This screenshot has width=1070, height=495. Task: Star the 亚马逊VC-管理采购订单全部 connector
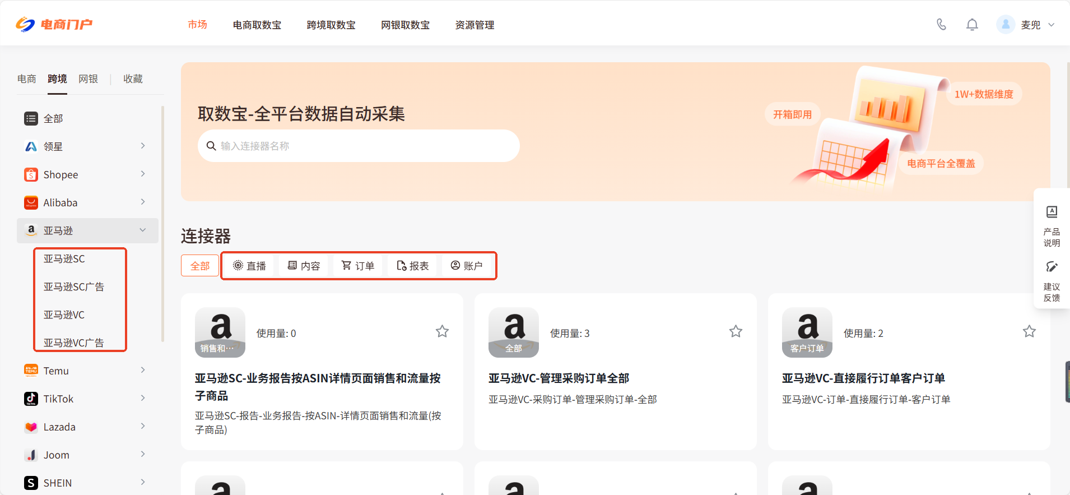click(x=736, y=332)
